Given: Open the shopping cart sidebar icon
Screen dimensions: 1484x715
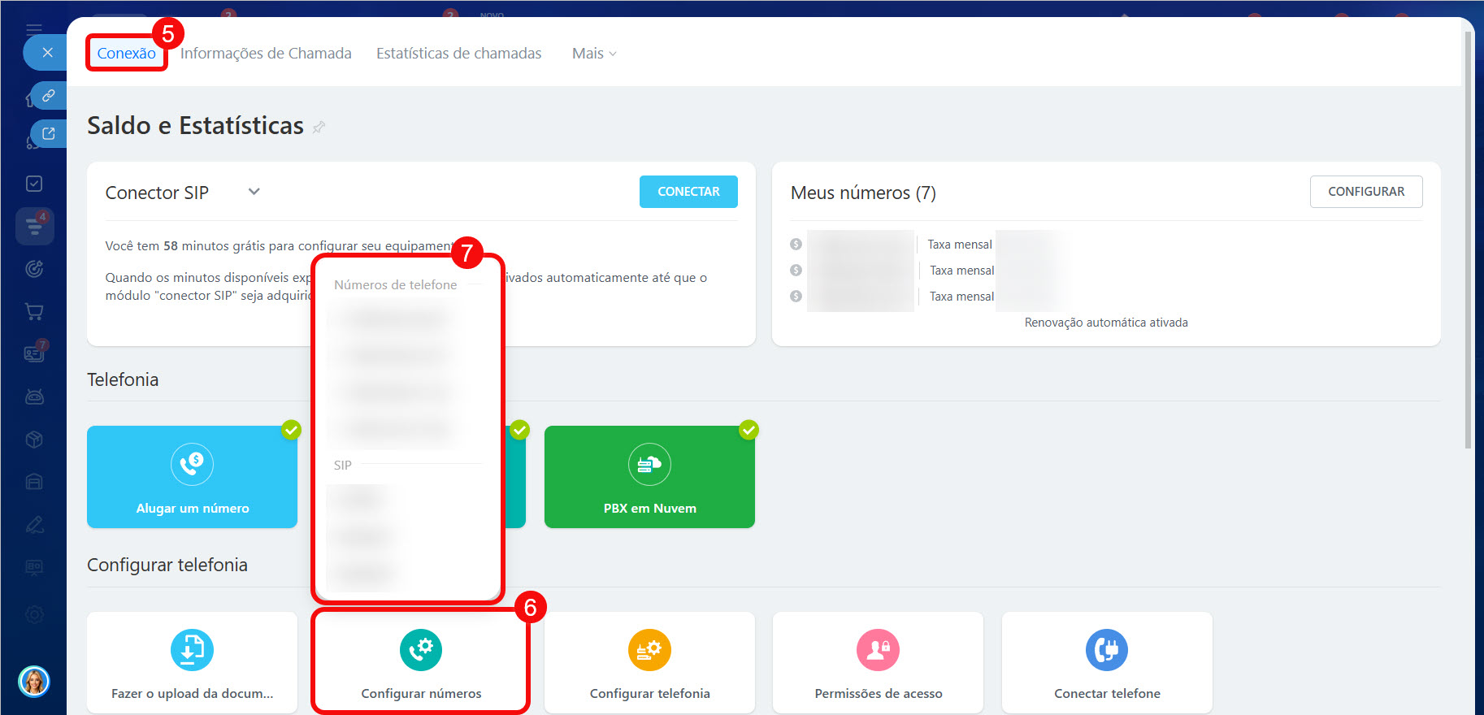Looking at the screenshot, I should click(34, 311).
